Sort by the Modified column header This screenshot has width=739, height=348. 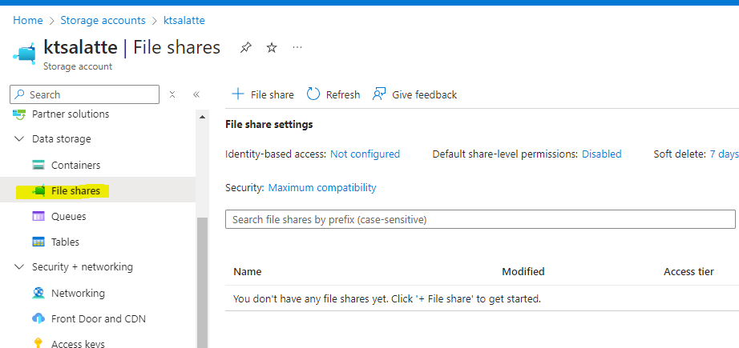[523, 271]
